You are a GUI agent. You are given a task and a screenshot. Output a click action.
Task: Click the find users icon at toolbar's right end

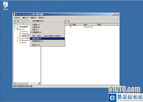(69, 21)
